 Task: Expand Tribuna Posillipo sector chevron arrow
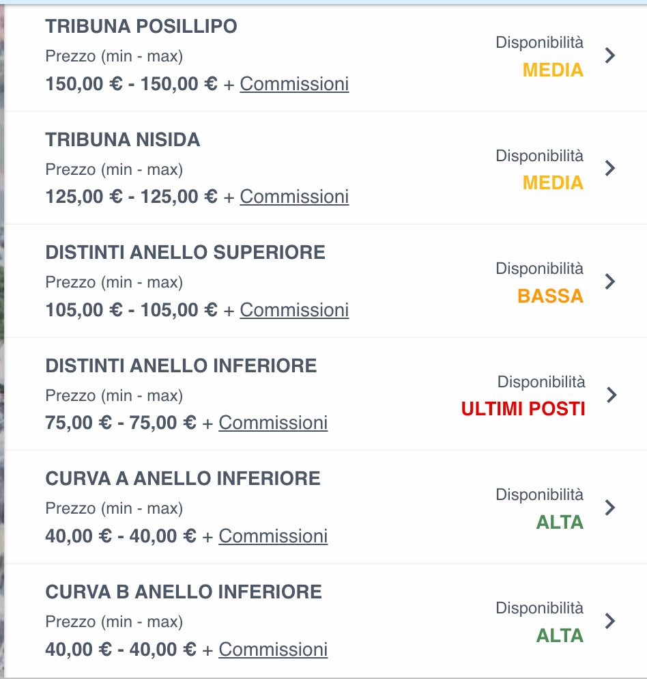click(611, 55)
